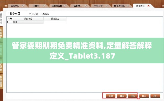Click the left tab-scroll arrow icon
The height and width of the screenshot is (101, 164).
pos(5,6)
